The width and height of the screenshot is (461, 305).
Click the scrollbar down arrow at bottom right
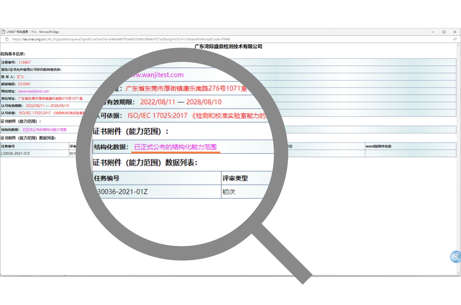[458, 273]
